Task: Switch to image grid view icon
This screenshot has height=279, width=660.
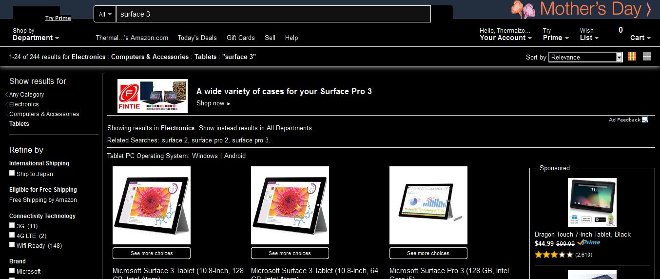Action: pos(632,57)
